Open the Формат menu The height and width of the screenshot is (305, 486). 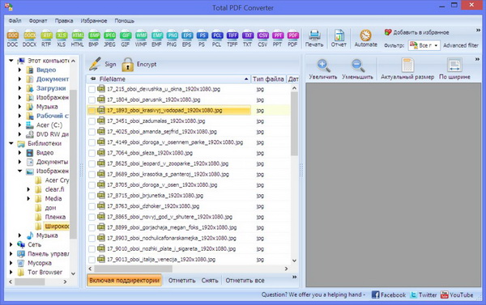pos(38,21)
